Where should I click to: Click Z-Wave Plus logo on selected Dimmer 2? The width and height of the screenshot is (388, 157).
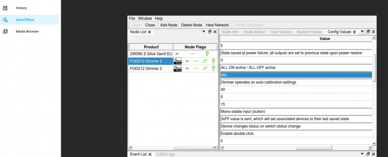(x=178, y=61)
